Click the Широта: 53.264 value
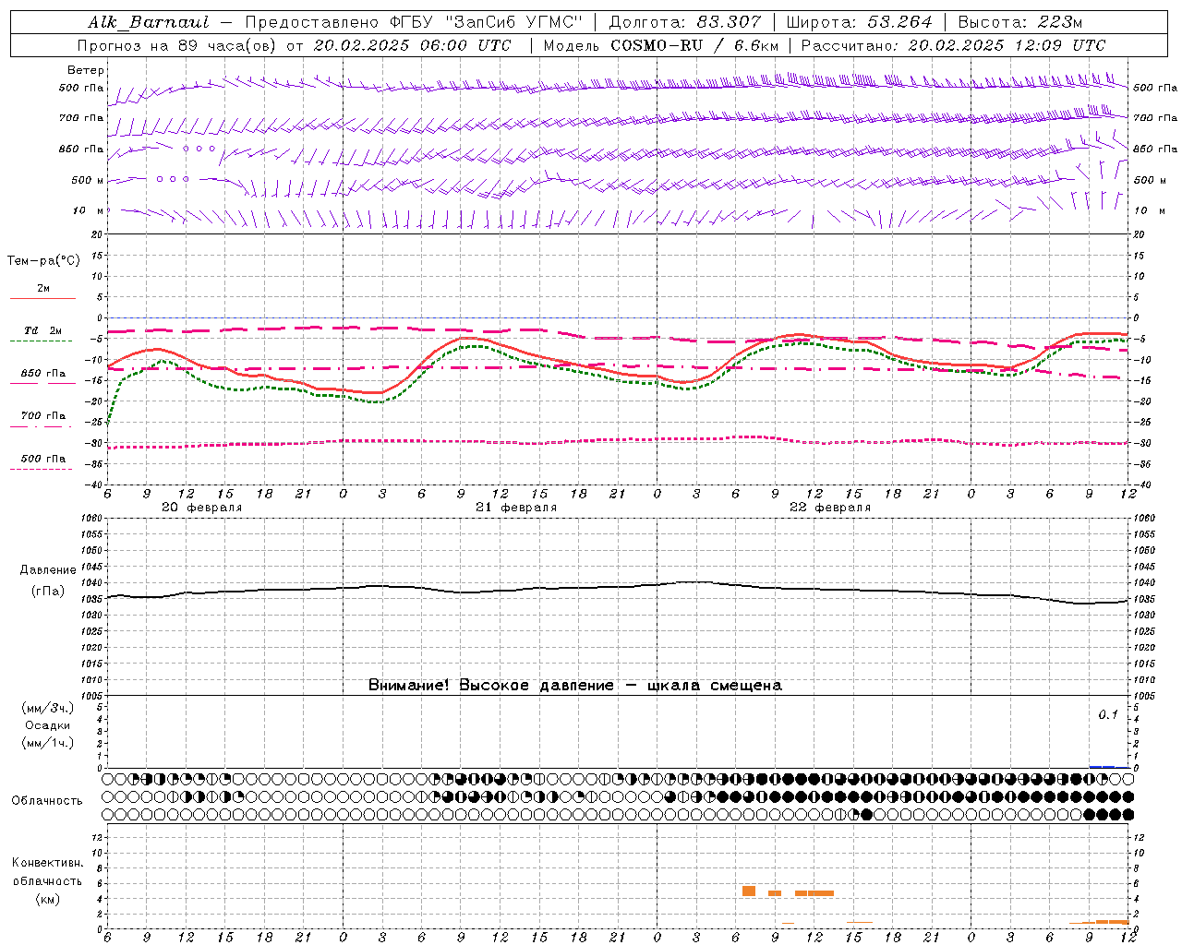 [860, 22]
